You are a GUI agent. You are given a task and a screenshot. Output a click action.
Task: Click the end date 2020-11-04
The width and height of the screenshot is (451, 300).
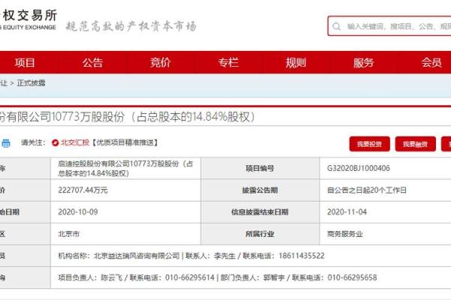[x=347, y=212]
